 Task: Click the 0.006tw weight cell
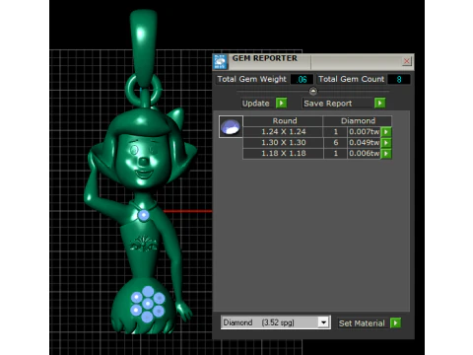pos(364,154)
